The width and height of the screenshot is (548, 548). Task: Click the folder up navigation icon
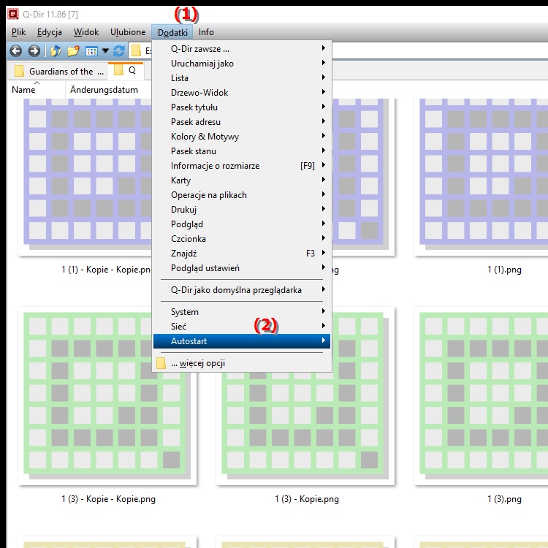(x=56, y=51)
